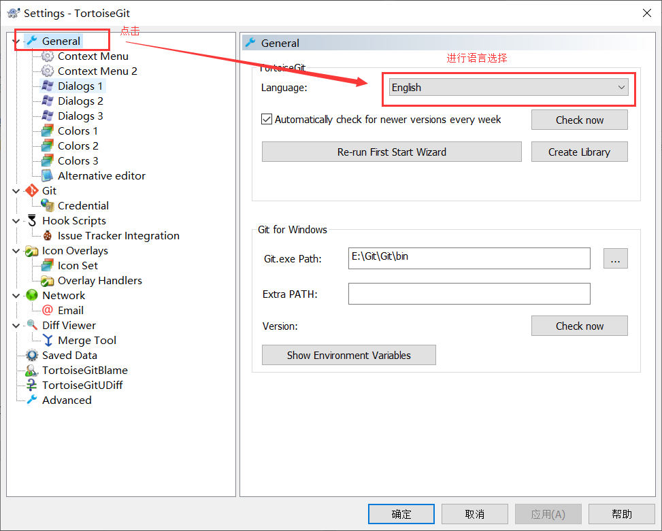Select the Colors 2 tree entry
This screenshot has height=531, width=662.
coord(78,146)
